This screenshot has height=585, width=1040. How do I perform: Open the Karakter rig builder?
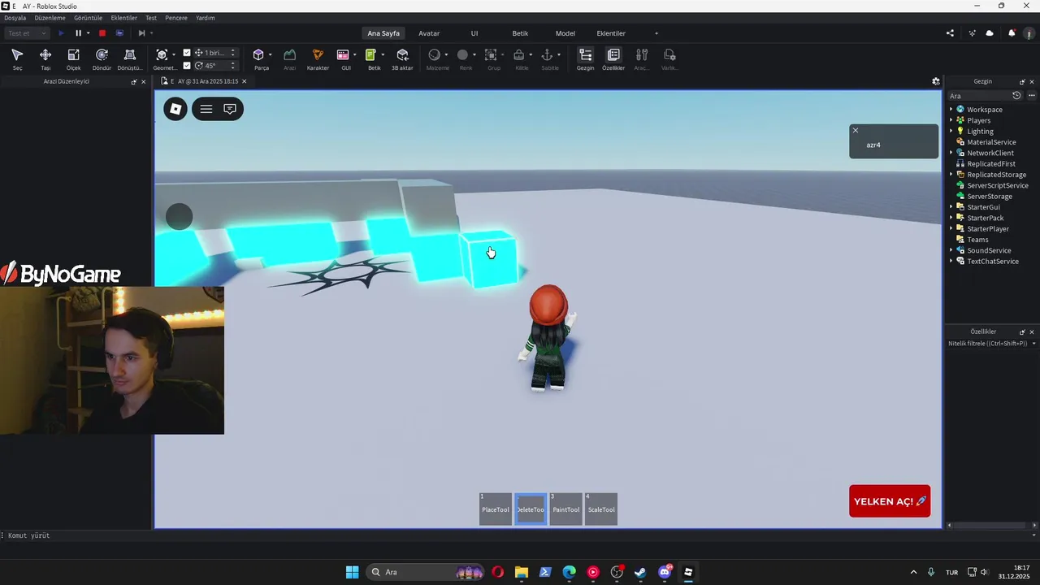point(318,58)
